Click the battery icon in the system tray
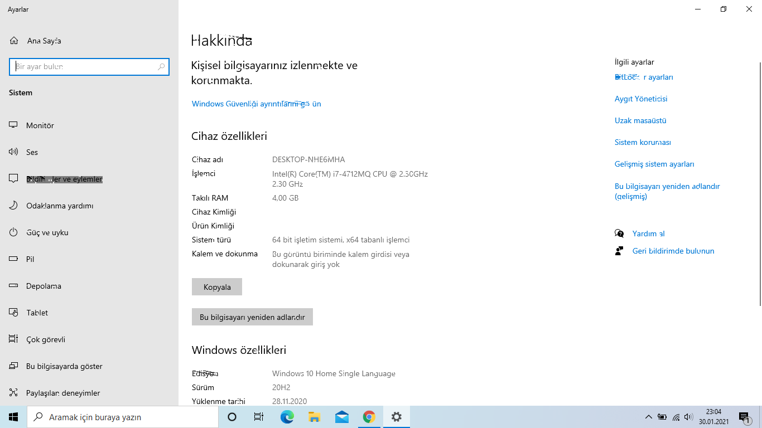This screenshot has height=428, width=762. (662, 417)
